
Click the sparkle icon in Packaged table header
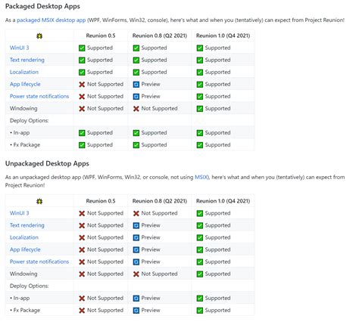[x=39, y=36]
